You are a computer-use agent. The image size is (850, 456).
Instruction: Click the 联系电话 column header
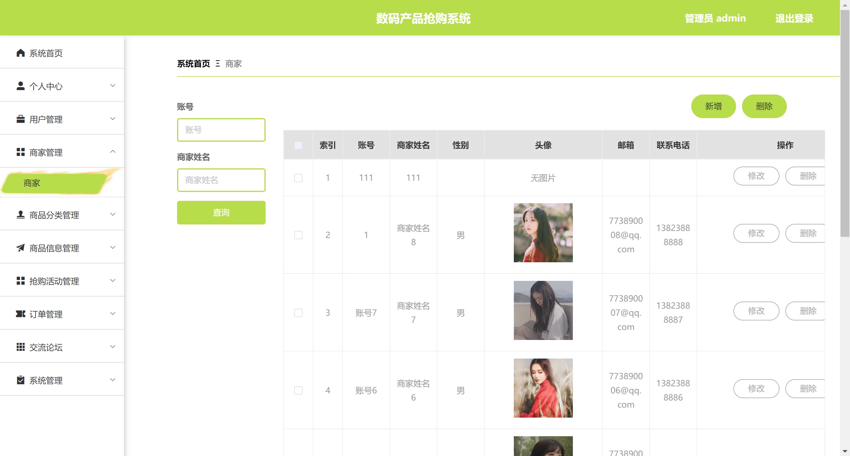673,145
